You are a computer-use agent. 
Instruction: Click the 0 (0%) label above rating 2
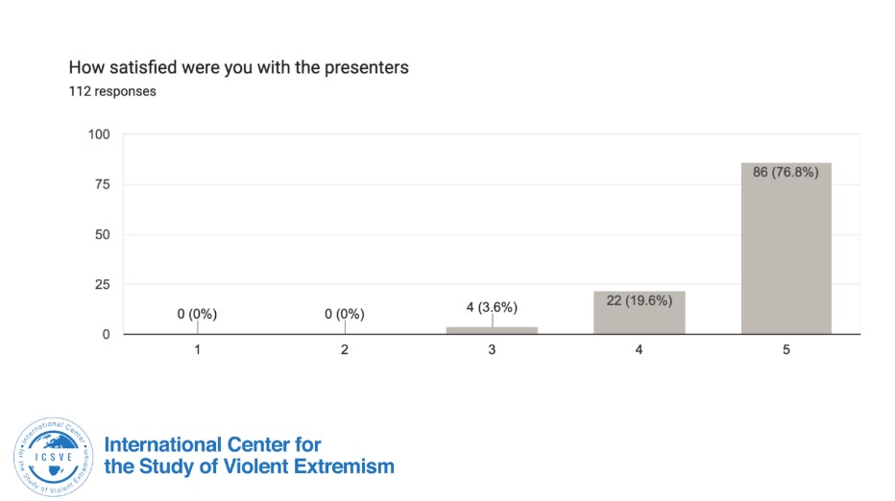pos(345,314)
